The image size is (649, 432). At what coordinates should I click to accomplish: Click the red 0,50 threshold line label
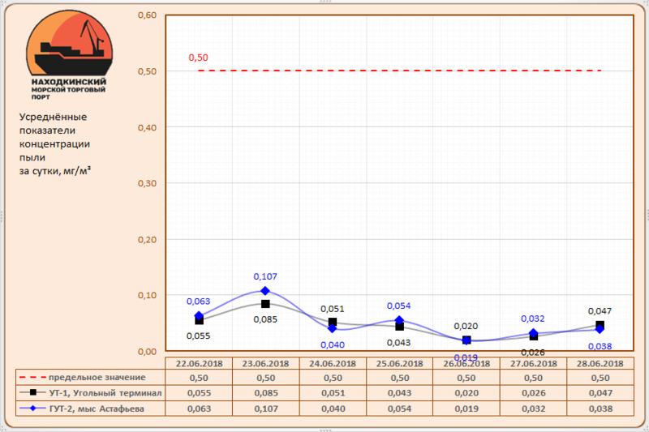198,58
